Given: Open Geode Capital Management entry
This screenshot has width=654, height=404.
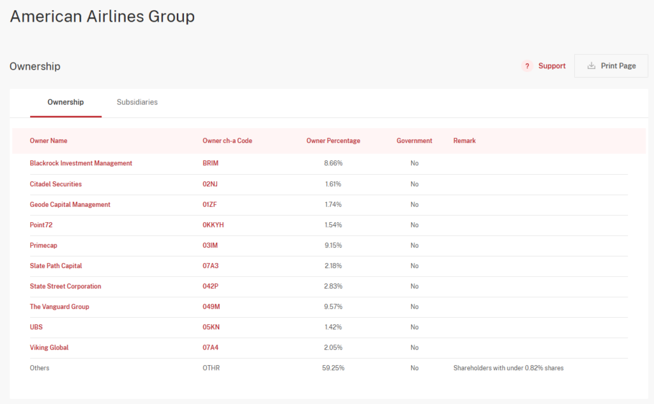Looking at the screenshot, I should [70, 204].
